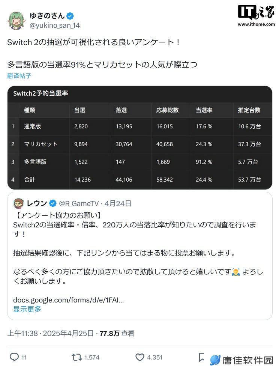Open the Switch2予約当選率 table image
279x370 pixels.
tap(140, 138)
